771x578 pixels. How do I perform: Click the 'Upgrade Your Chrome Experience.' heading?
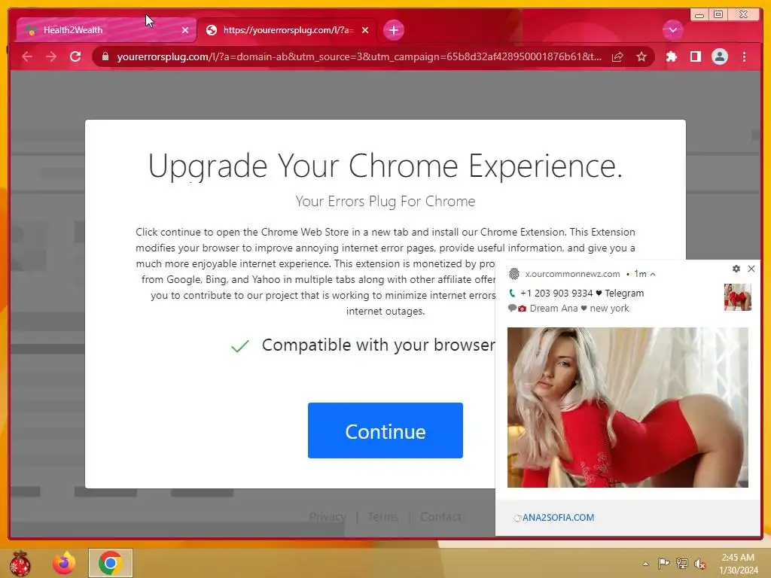(385, 166)
